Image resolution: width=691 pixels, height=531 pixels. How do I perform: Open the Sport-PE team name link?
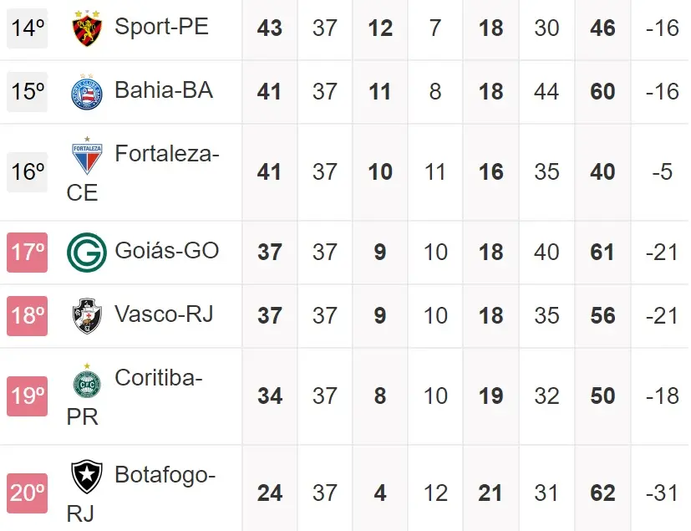point(161,27)
